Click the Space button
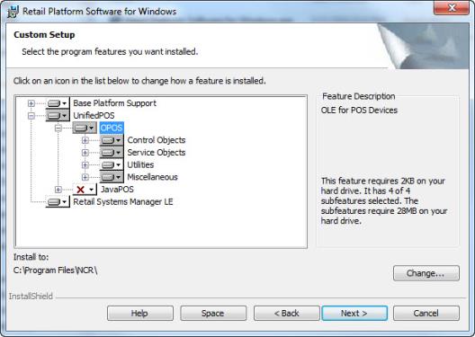Screen dimensions: 475x337 213,313
